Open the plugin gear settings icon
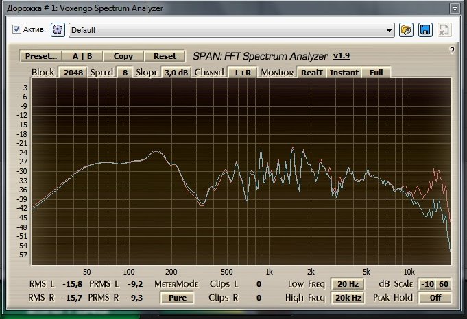This screenshot has height=319, width=467. [58, 29]
